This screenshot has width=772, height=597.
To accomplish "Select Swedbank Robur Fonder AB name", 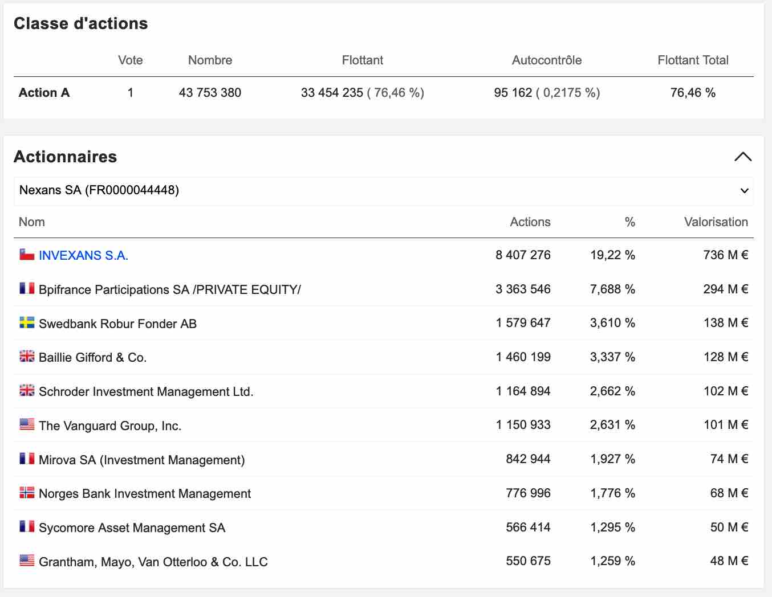I will pyautogui.click(x=117, y=324).
